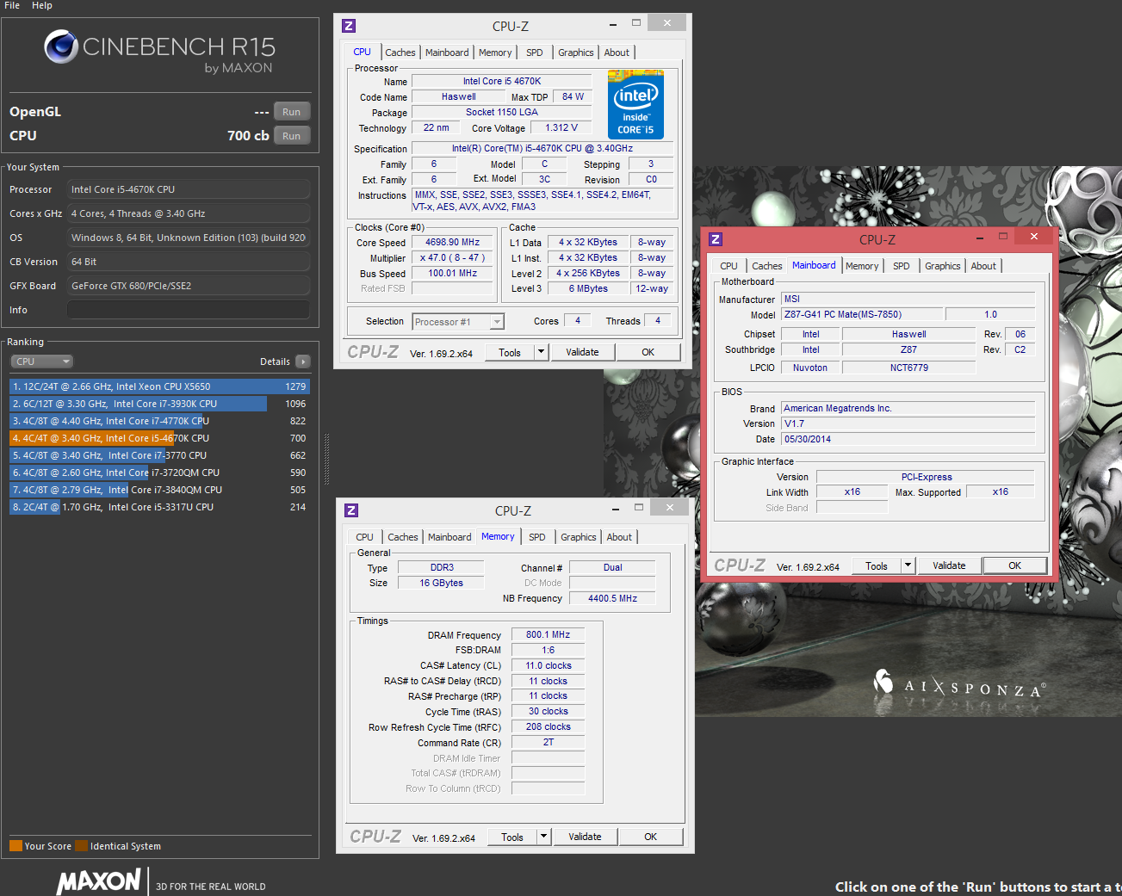Click the motherboard model Z87-G41 PC Mate field

click(x=861, y=314)
